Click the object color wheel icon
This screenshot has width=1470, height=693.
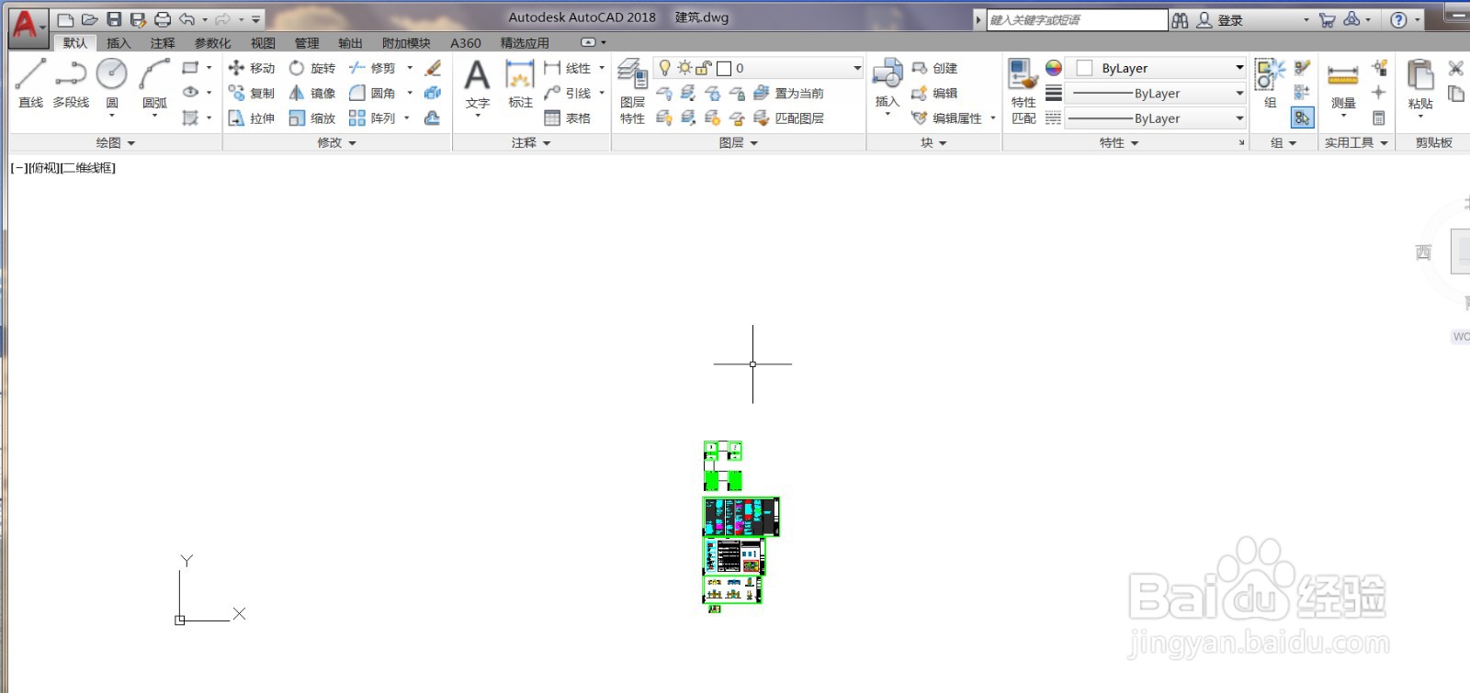click(1054, 68)
